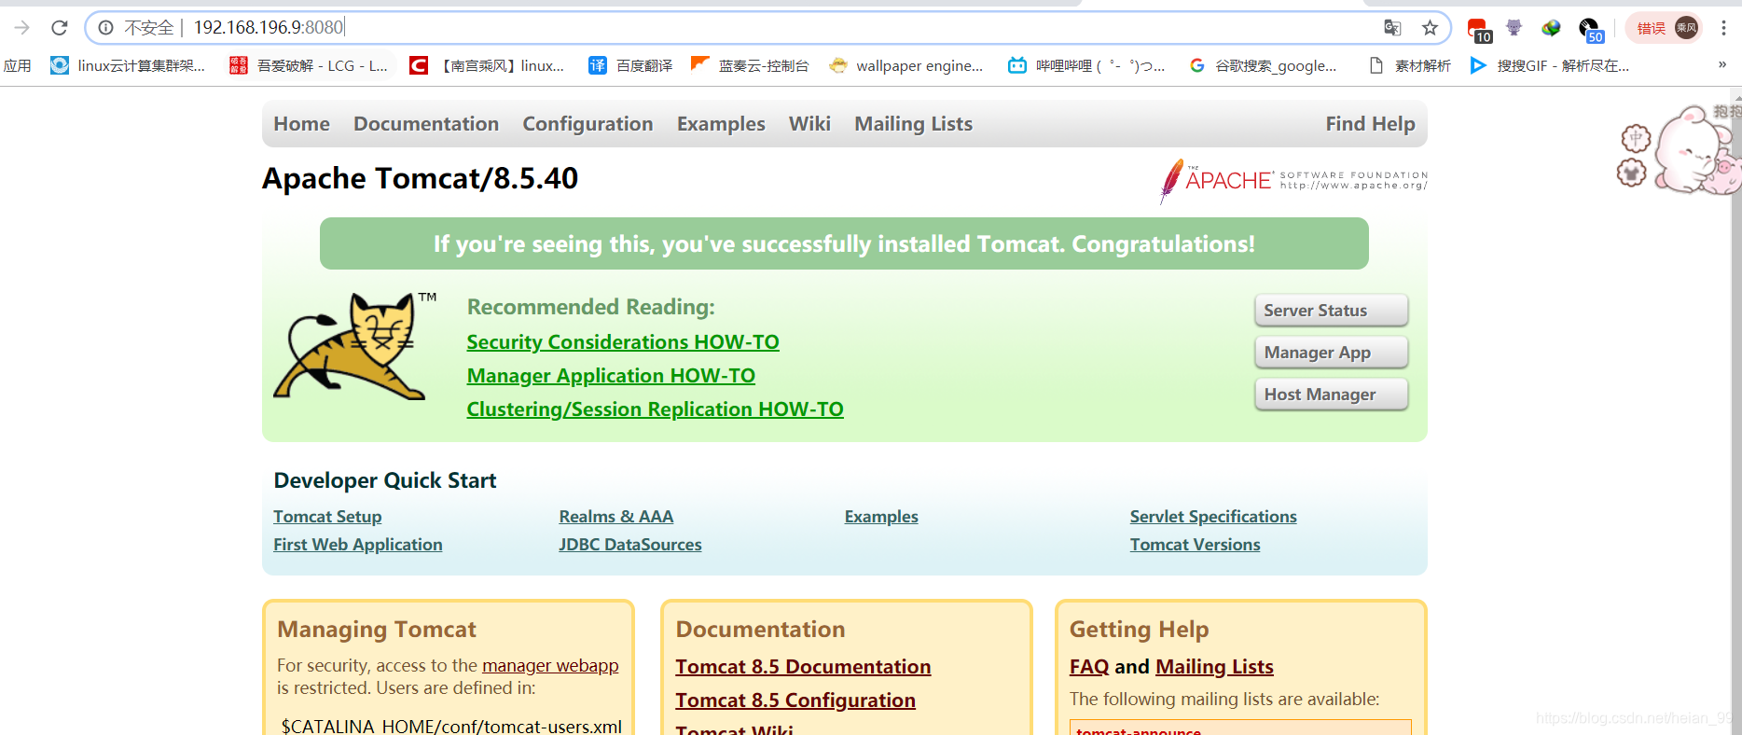Open the site security info icon
The height and width of the screenshot is (735, 1742).
tap(106, 28)
